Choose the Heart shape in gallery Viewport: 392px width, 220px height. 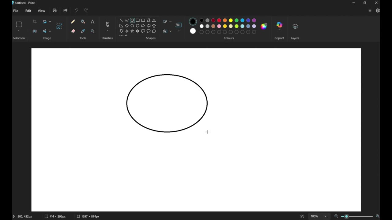click(x=121, y=36)
